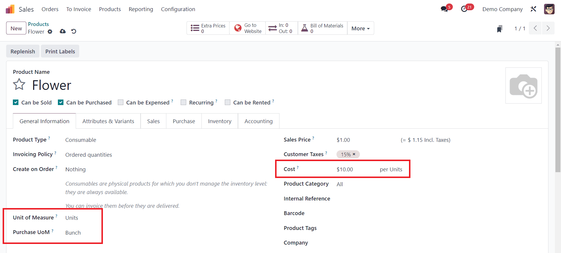Click the Purchase UoM help question mark
This screenshot has height=253, width=561.
tap(52, 230)
